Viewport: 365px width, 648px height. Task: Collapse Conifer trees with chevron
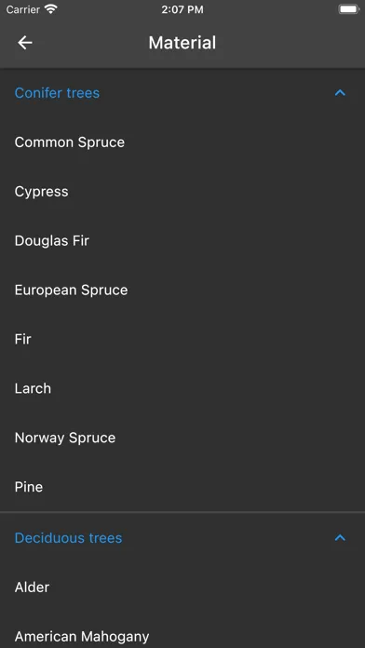click(340, 93)
